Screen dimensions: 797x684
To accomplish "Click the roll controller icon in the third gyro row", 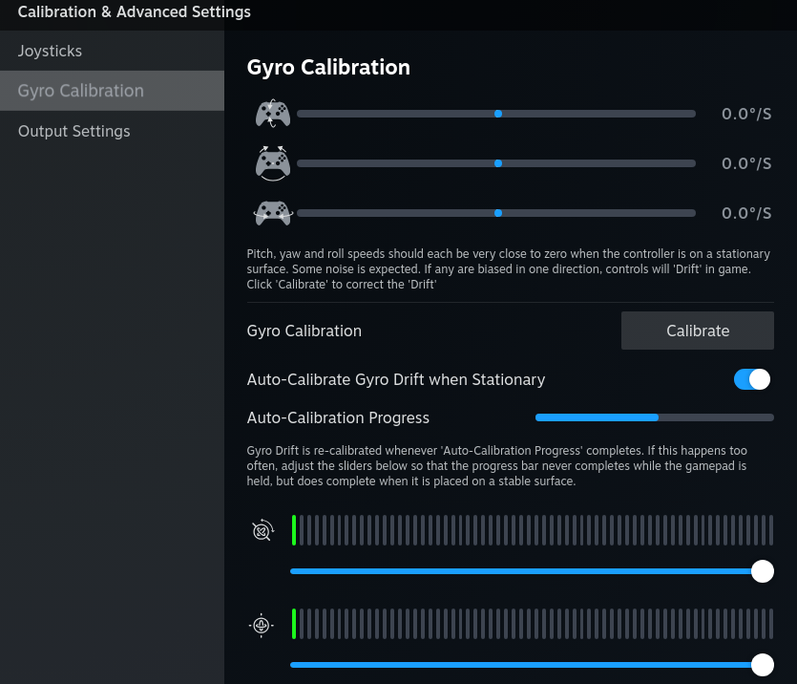I will [x=273, y=213].
